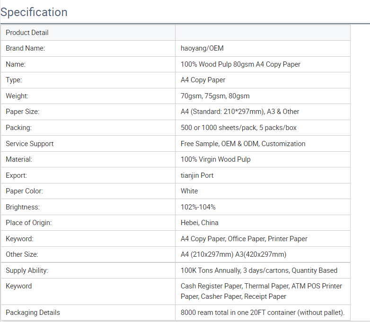Viewport: 370px width, 322px height.
Task: Select the 70gsm, 75gsm, 80gsm value
Action: pyautogui.click(x=215, y=96)
